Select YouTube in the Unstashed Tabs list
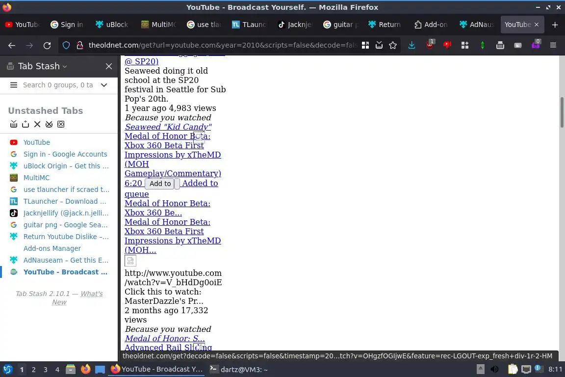This screenshot has height=377, width=565. [37, 142]
